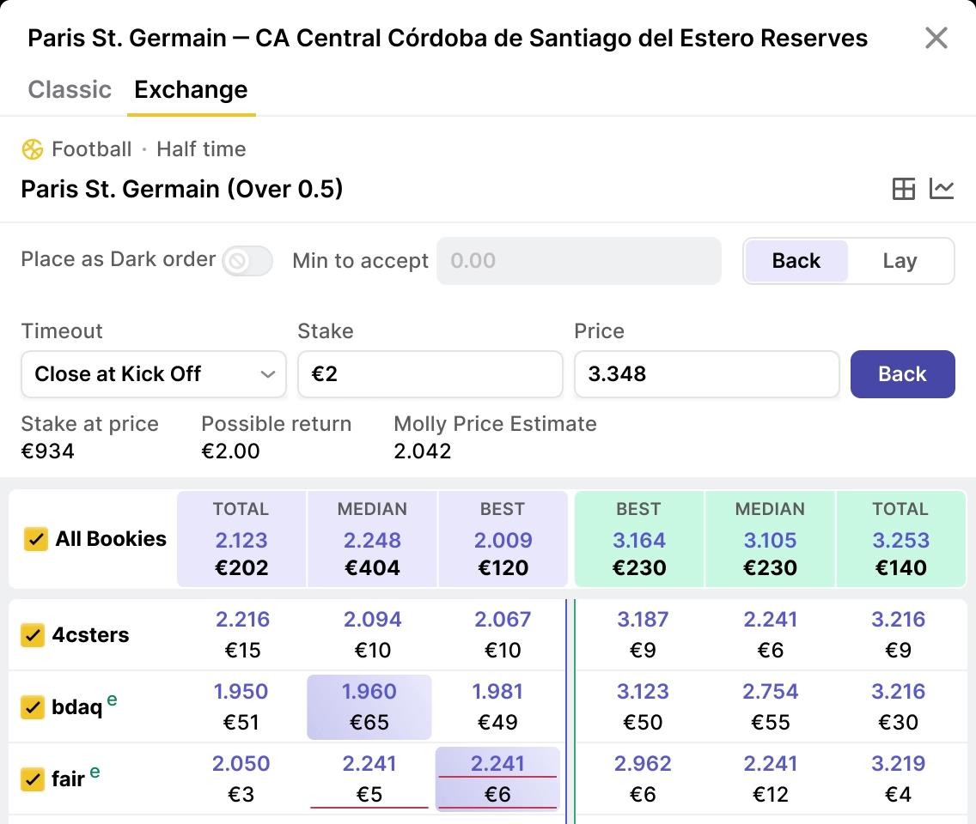Toggle Place as Dark order switch
The width and height of the screenshot is (976, 824).
(x=247, y=261)
